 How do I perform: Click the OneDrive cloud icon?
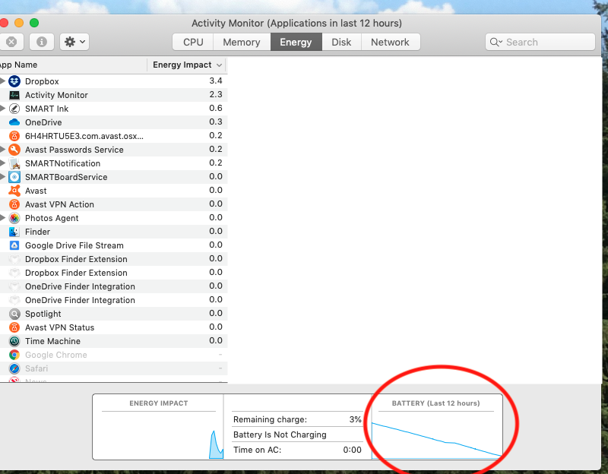pyautogui.click(x=14, y=122)
